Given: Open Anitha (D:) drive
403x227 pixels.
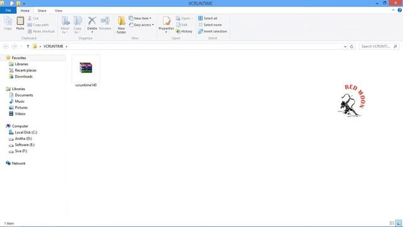Looking at the screenshot, I should [23, 139].
